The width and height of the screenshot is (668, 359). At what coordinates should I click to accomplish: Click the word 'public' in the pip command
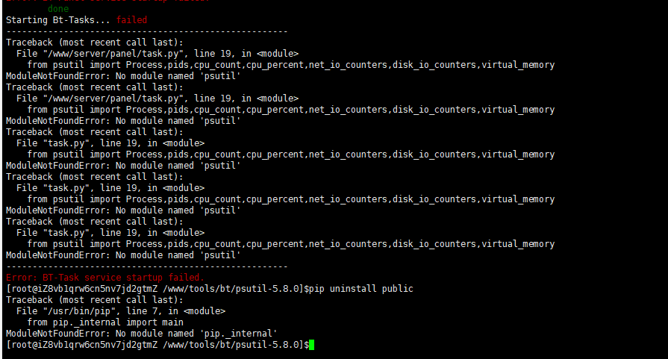[x=398, y=289]
